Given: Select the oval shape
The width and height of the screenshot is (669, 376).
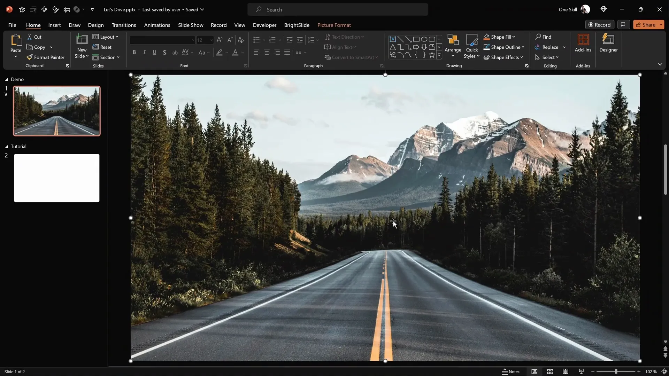Looking at the screenshot, I should [x=424, y=39].
